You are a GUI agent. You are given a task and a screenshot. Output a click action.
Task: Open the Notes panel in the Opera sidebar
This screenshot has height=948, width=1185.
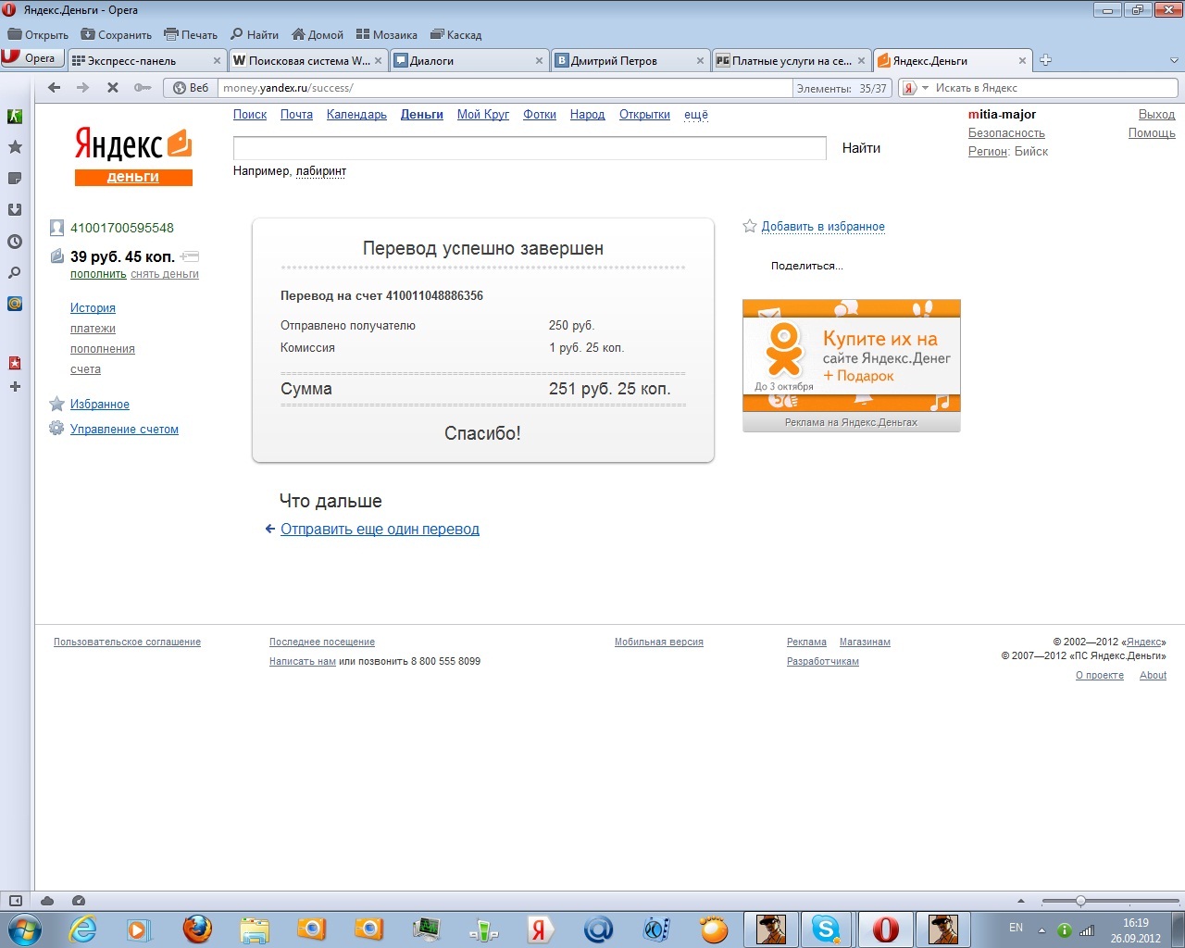(x=15, y=179)
